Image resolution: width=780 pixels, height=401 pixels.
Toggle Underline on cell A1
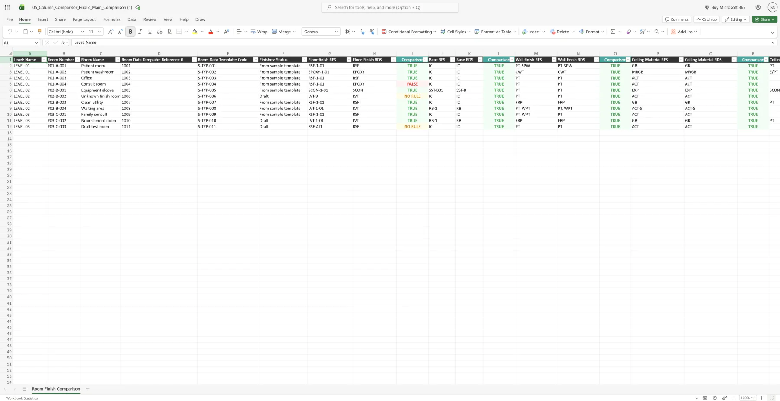point(149,31)
